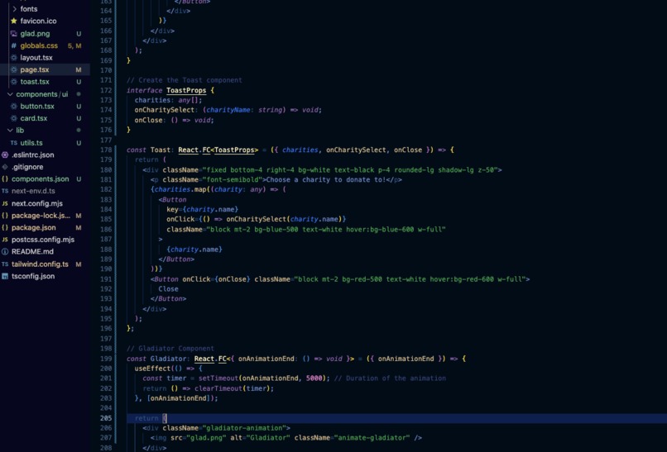Click line number 205 in gutter
667x452 pixels.
pos(106,418)
